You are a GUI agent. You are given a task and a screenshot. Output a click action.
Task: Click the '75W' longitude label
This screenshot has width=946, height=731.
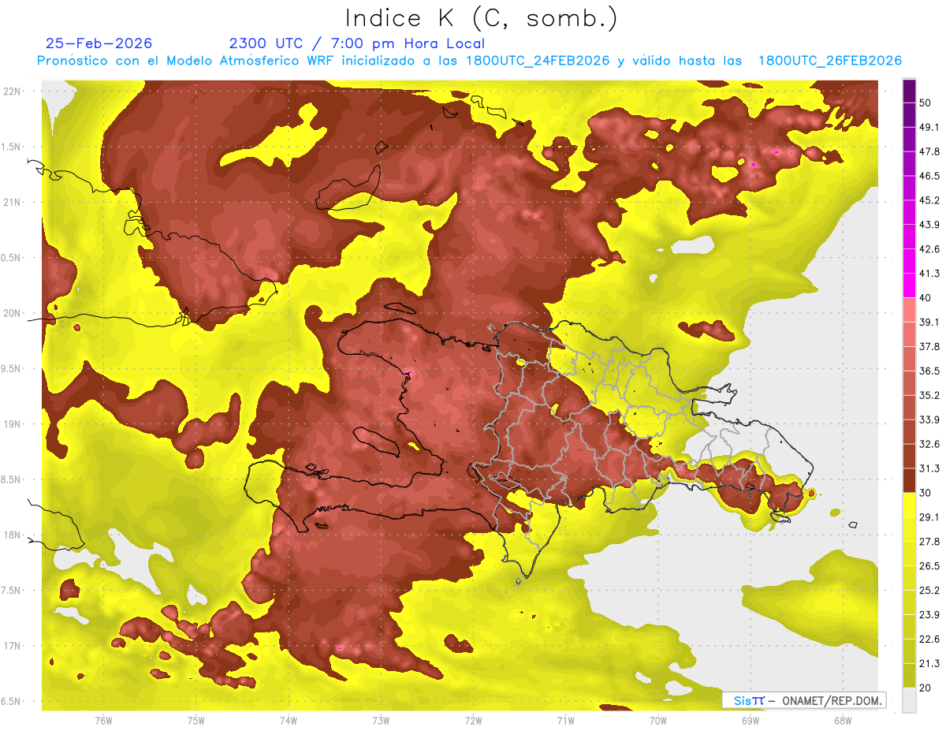[196, 721]
